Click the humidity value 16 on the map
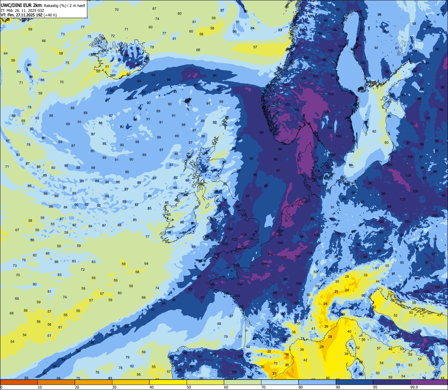 [x=287, y=355]
